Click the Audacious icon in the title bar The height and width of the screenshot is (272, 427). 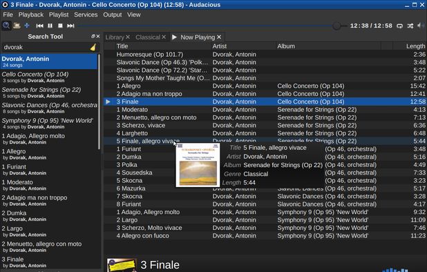[5, 5]
